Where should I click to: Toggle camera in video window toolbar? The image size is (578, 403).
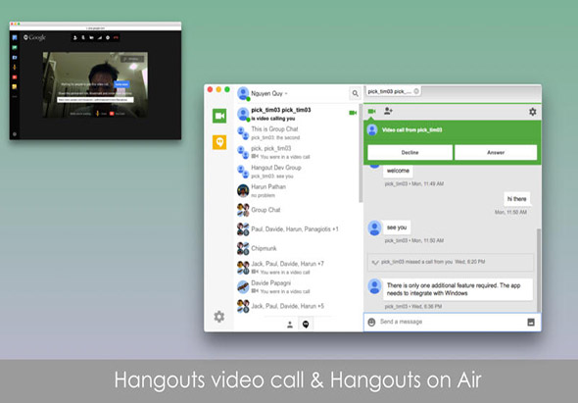click(x=91, y=37)
